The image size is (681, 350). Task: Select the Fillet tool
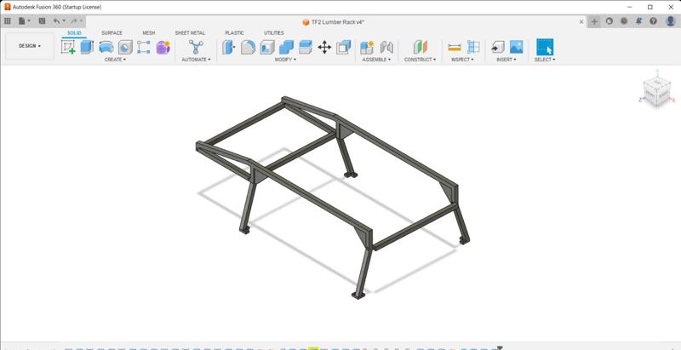click(x=248, y=47)
